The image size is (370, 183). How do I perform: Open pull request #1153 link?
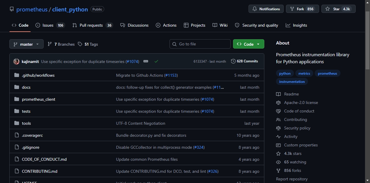171,75
